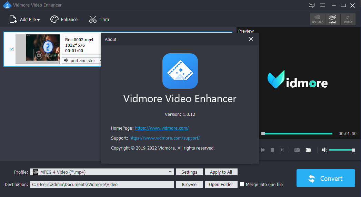Click the Destination path field
This screenshot has width=361, height=197.
click(x=102, y=184)
